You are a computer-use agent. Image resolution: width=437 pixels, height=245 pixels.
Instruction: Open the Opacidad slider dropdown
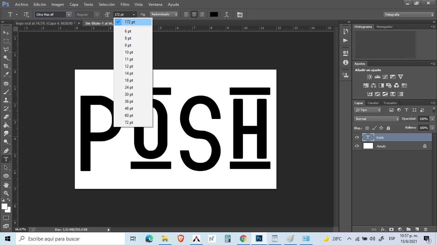pyautogui.click(x=433, y=119)
